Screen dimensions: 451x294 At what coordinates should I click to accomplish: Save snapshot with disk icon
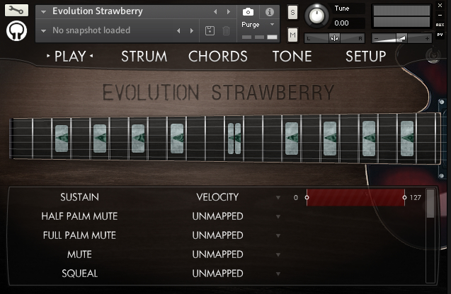[210, 30]
